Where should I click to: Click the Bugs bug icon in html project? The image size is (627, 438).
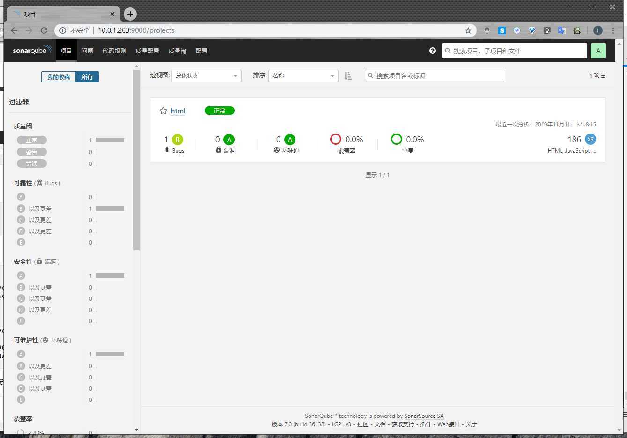[167, 150]
